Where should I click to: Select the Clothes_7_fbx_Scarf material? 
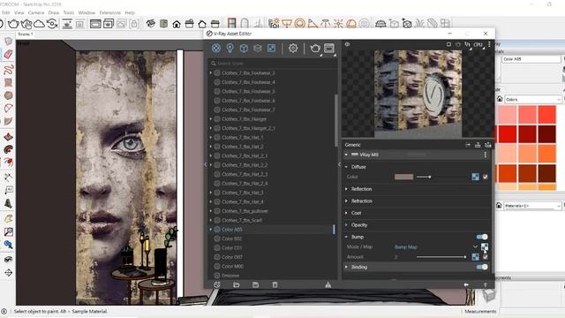click(x=242, y=220)
